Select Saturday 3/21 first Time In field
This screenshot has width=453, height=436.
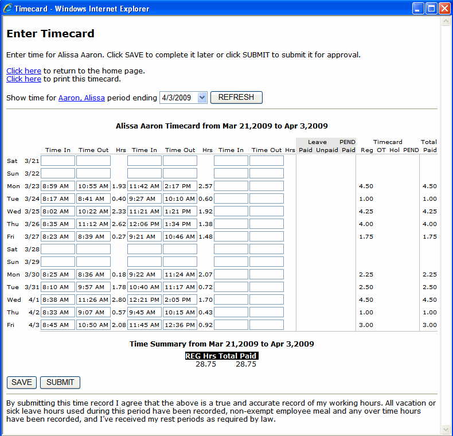(58, 161)
